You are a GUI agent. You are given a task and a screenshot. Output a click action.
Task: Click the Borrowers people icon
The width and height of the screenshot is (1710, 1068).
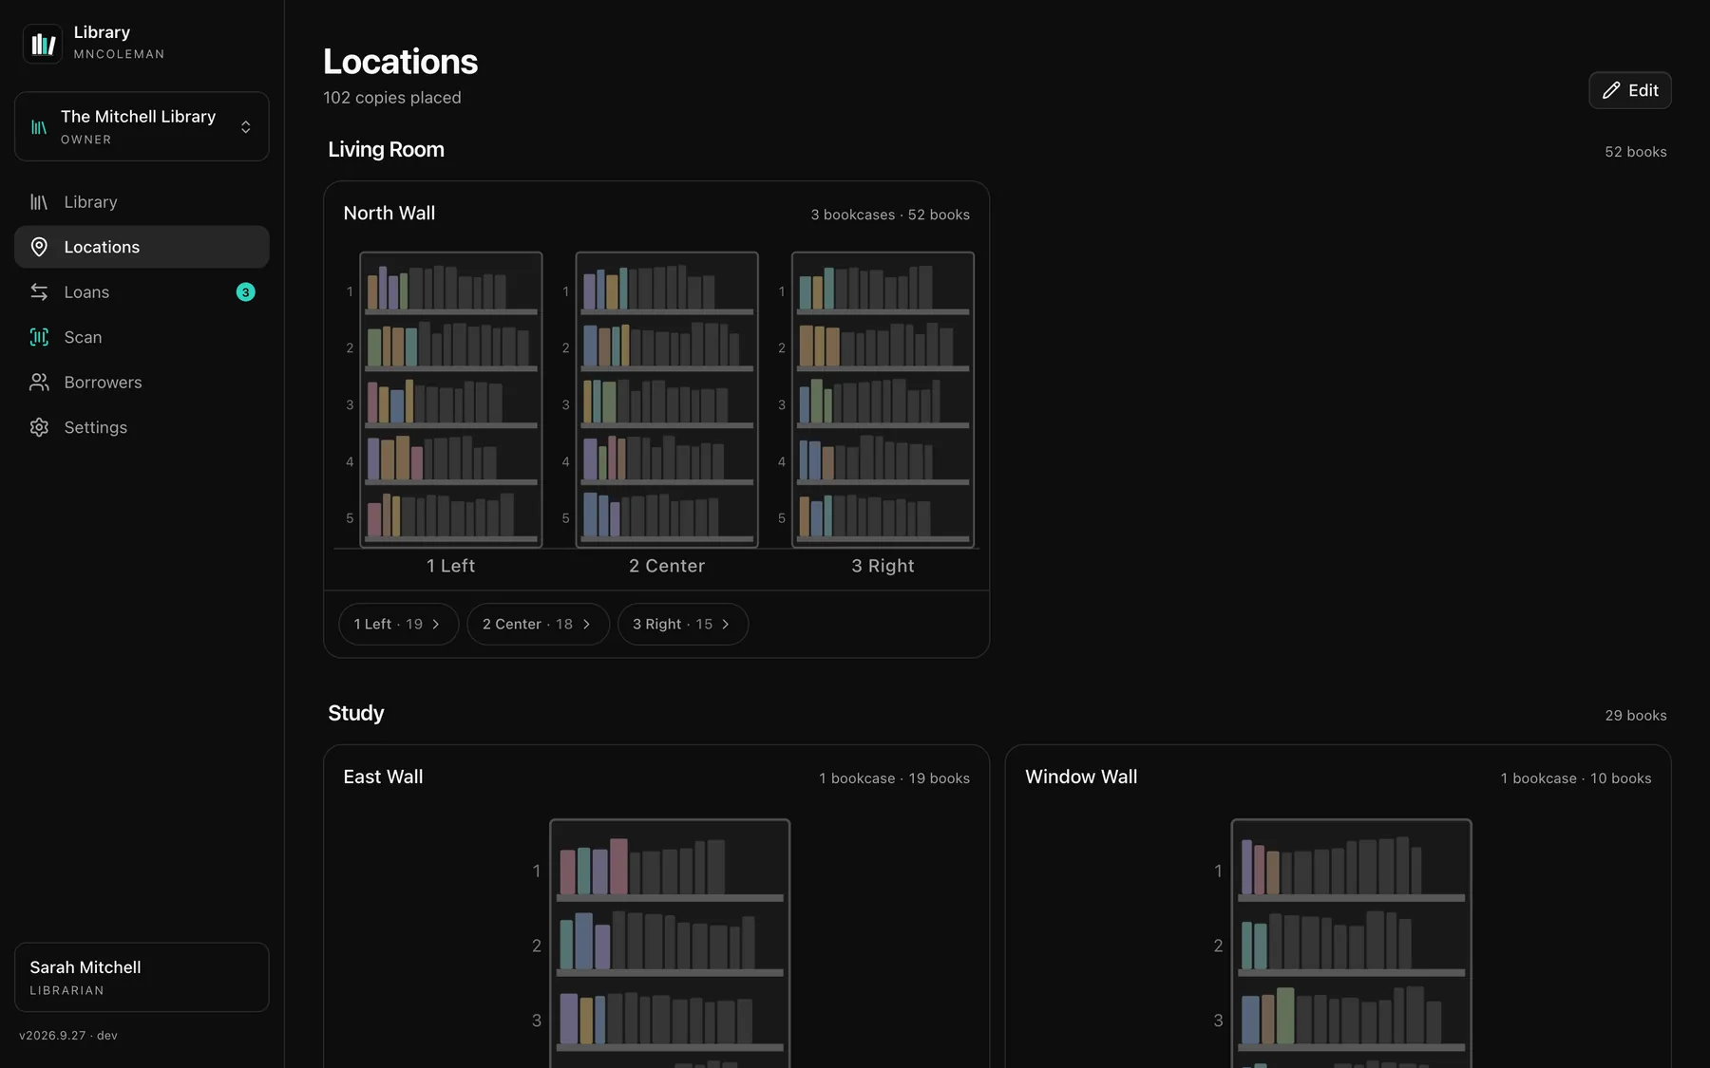pos(39,383)
